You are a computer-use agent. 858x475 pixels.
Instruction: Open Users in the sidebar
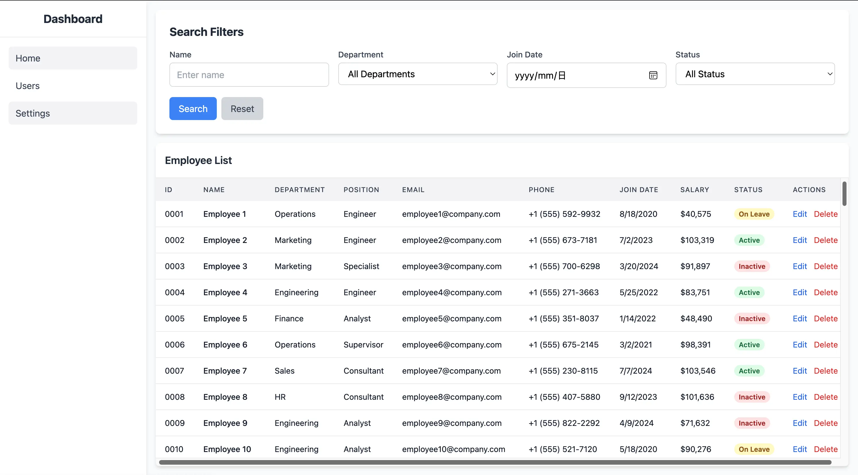click(73, 86)
